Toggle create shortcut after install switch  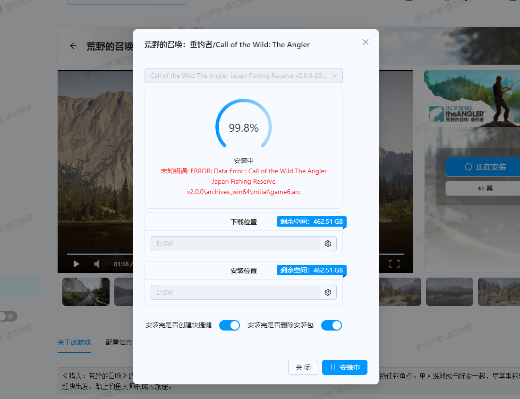(x=230, y=325)
